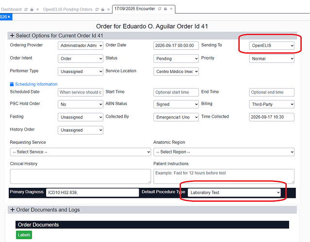Image resolution: width=310 pixels, height=242 pixels.
Task: Lock the 17/09/2026 Encounter tab
Action: point(165,9)
